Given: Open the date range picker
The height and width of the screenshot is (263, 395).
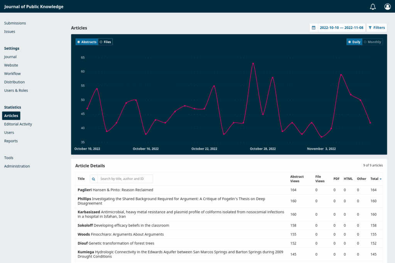Looking at the screenshot, I should [342, 27].
